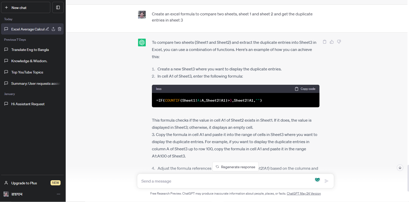Click the send message arrow icon
The height and width of the screenshot is (202, 409).
(x=326, y=181)
